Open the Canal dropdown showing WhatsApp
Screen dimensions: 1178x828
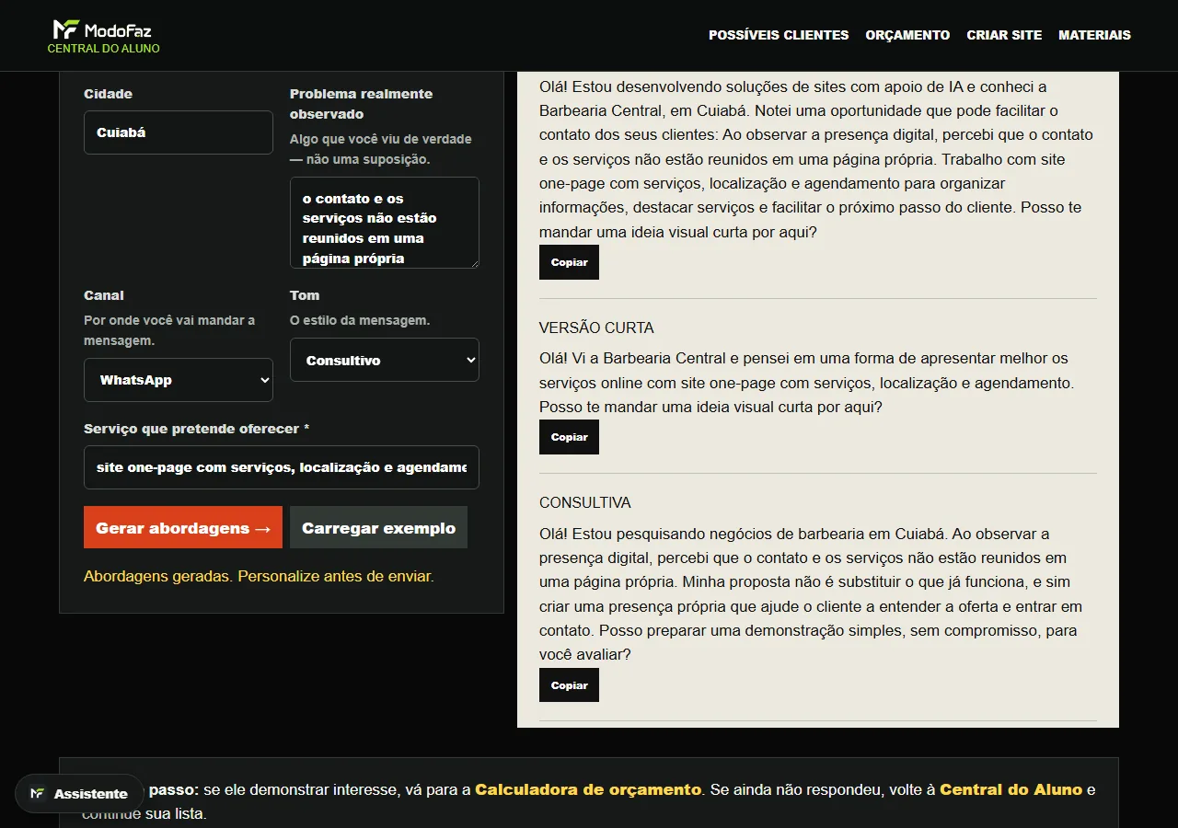(179, 380)
